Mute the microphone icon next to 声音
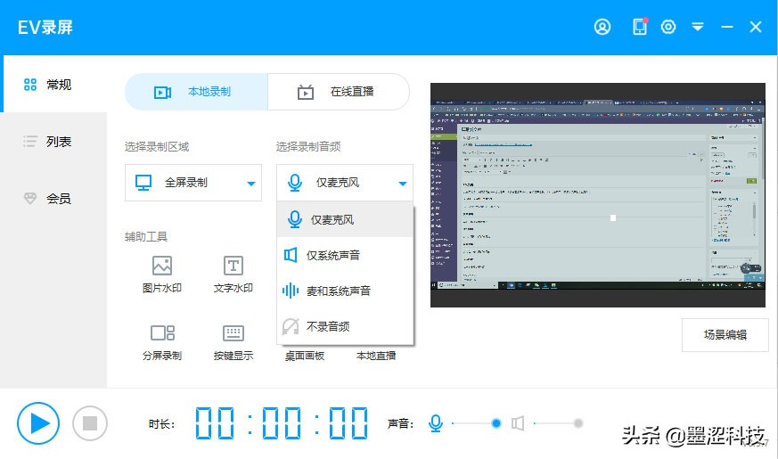 coord(436,423)
